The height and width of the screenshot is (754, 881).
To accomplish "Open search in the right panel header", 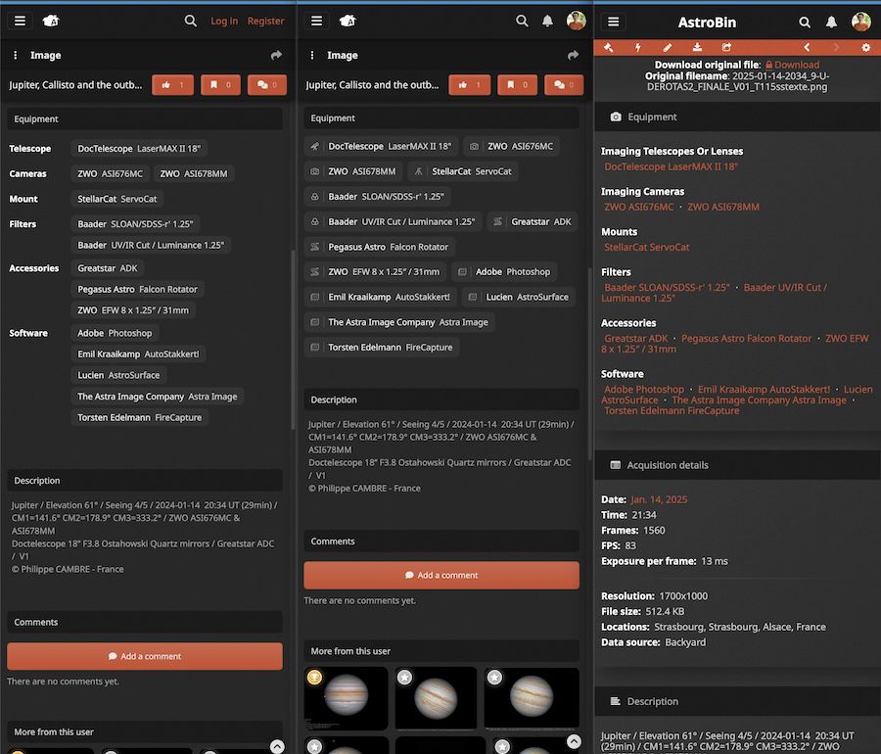I will (x=805, y=22).
